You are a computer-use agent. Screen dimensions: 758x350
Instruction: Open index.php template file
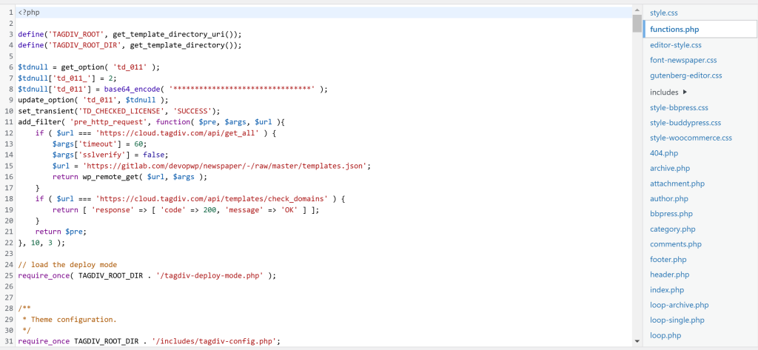[667, 290]
